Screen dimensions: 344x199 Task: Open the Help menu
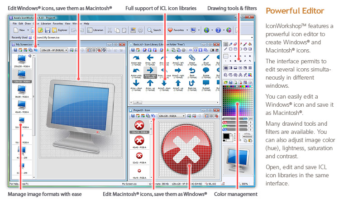tap(86, 24)
